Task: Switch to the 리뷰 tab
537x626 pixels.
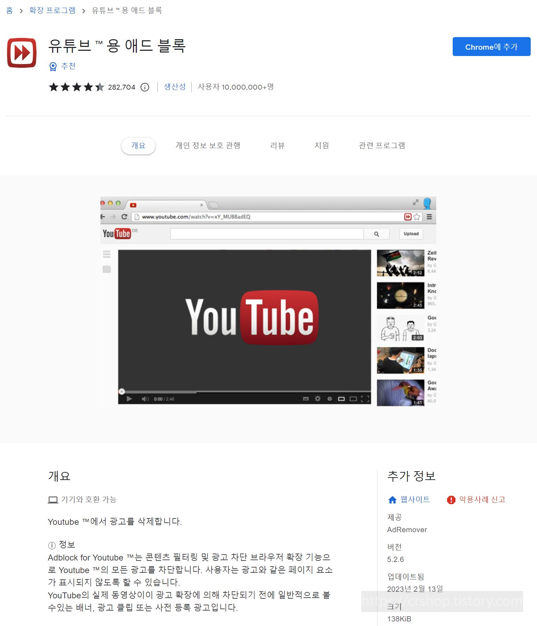Action: pyautogui.click(x=277, y=146)
